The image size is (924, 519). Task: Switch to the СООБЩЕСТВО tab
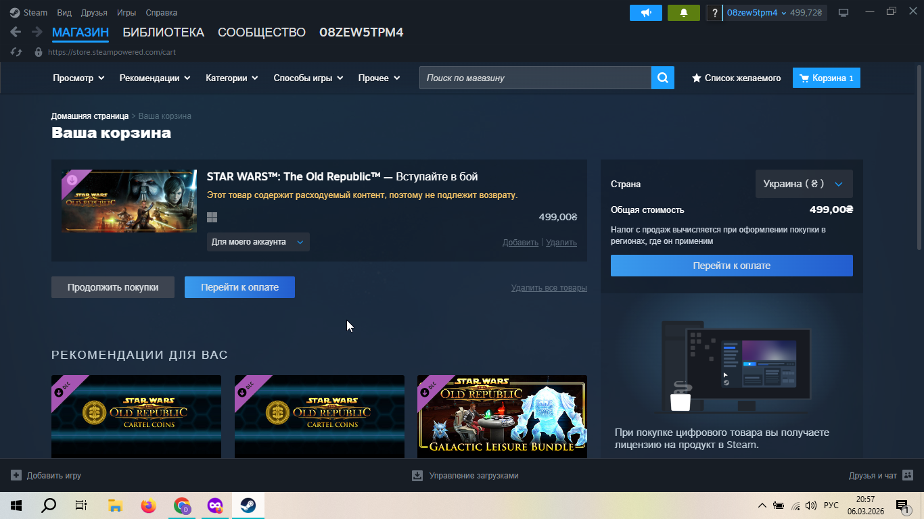click(x=262, y=32)
